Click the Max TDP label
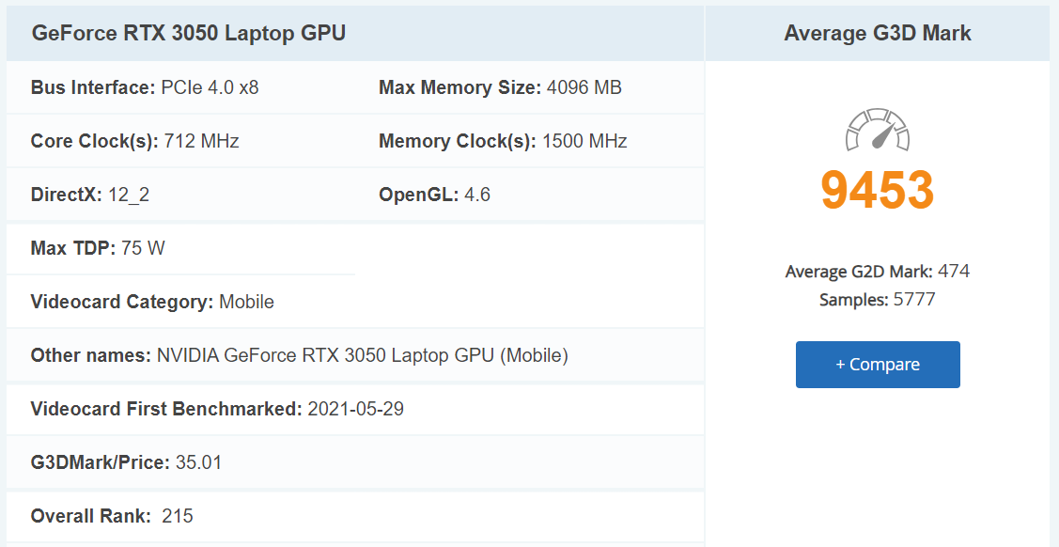Image resolution: width=1059 pixels, height=547 pixels. point(73,248)
